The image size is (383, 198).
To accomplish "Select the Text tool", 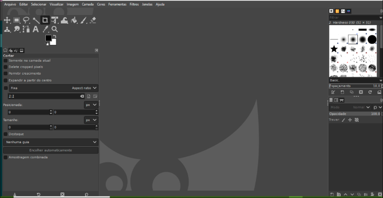I will coord(36,29).
